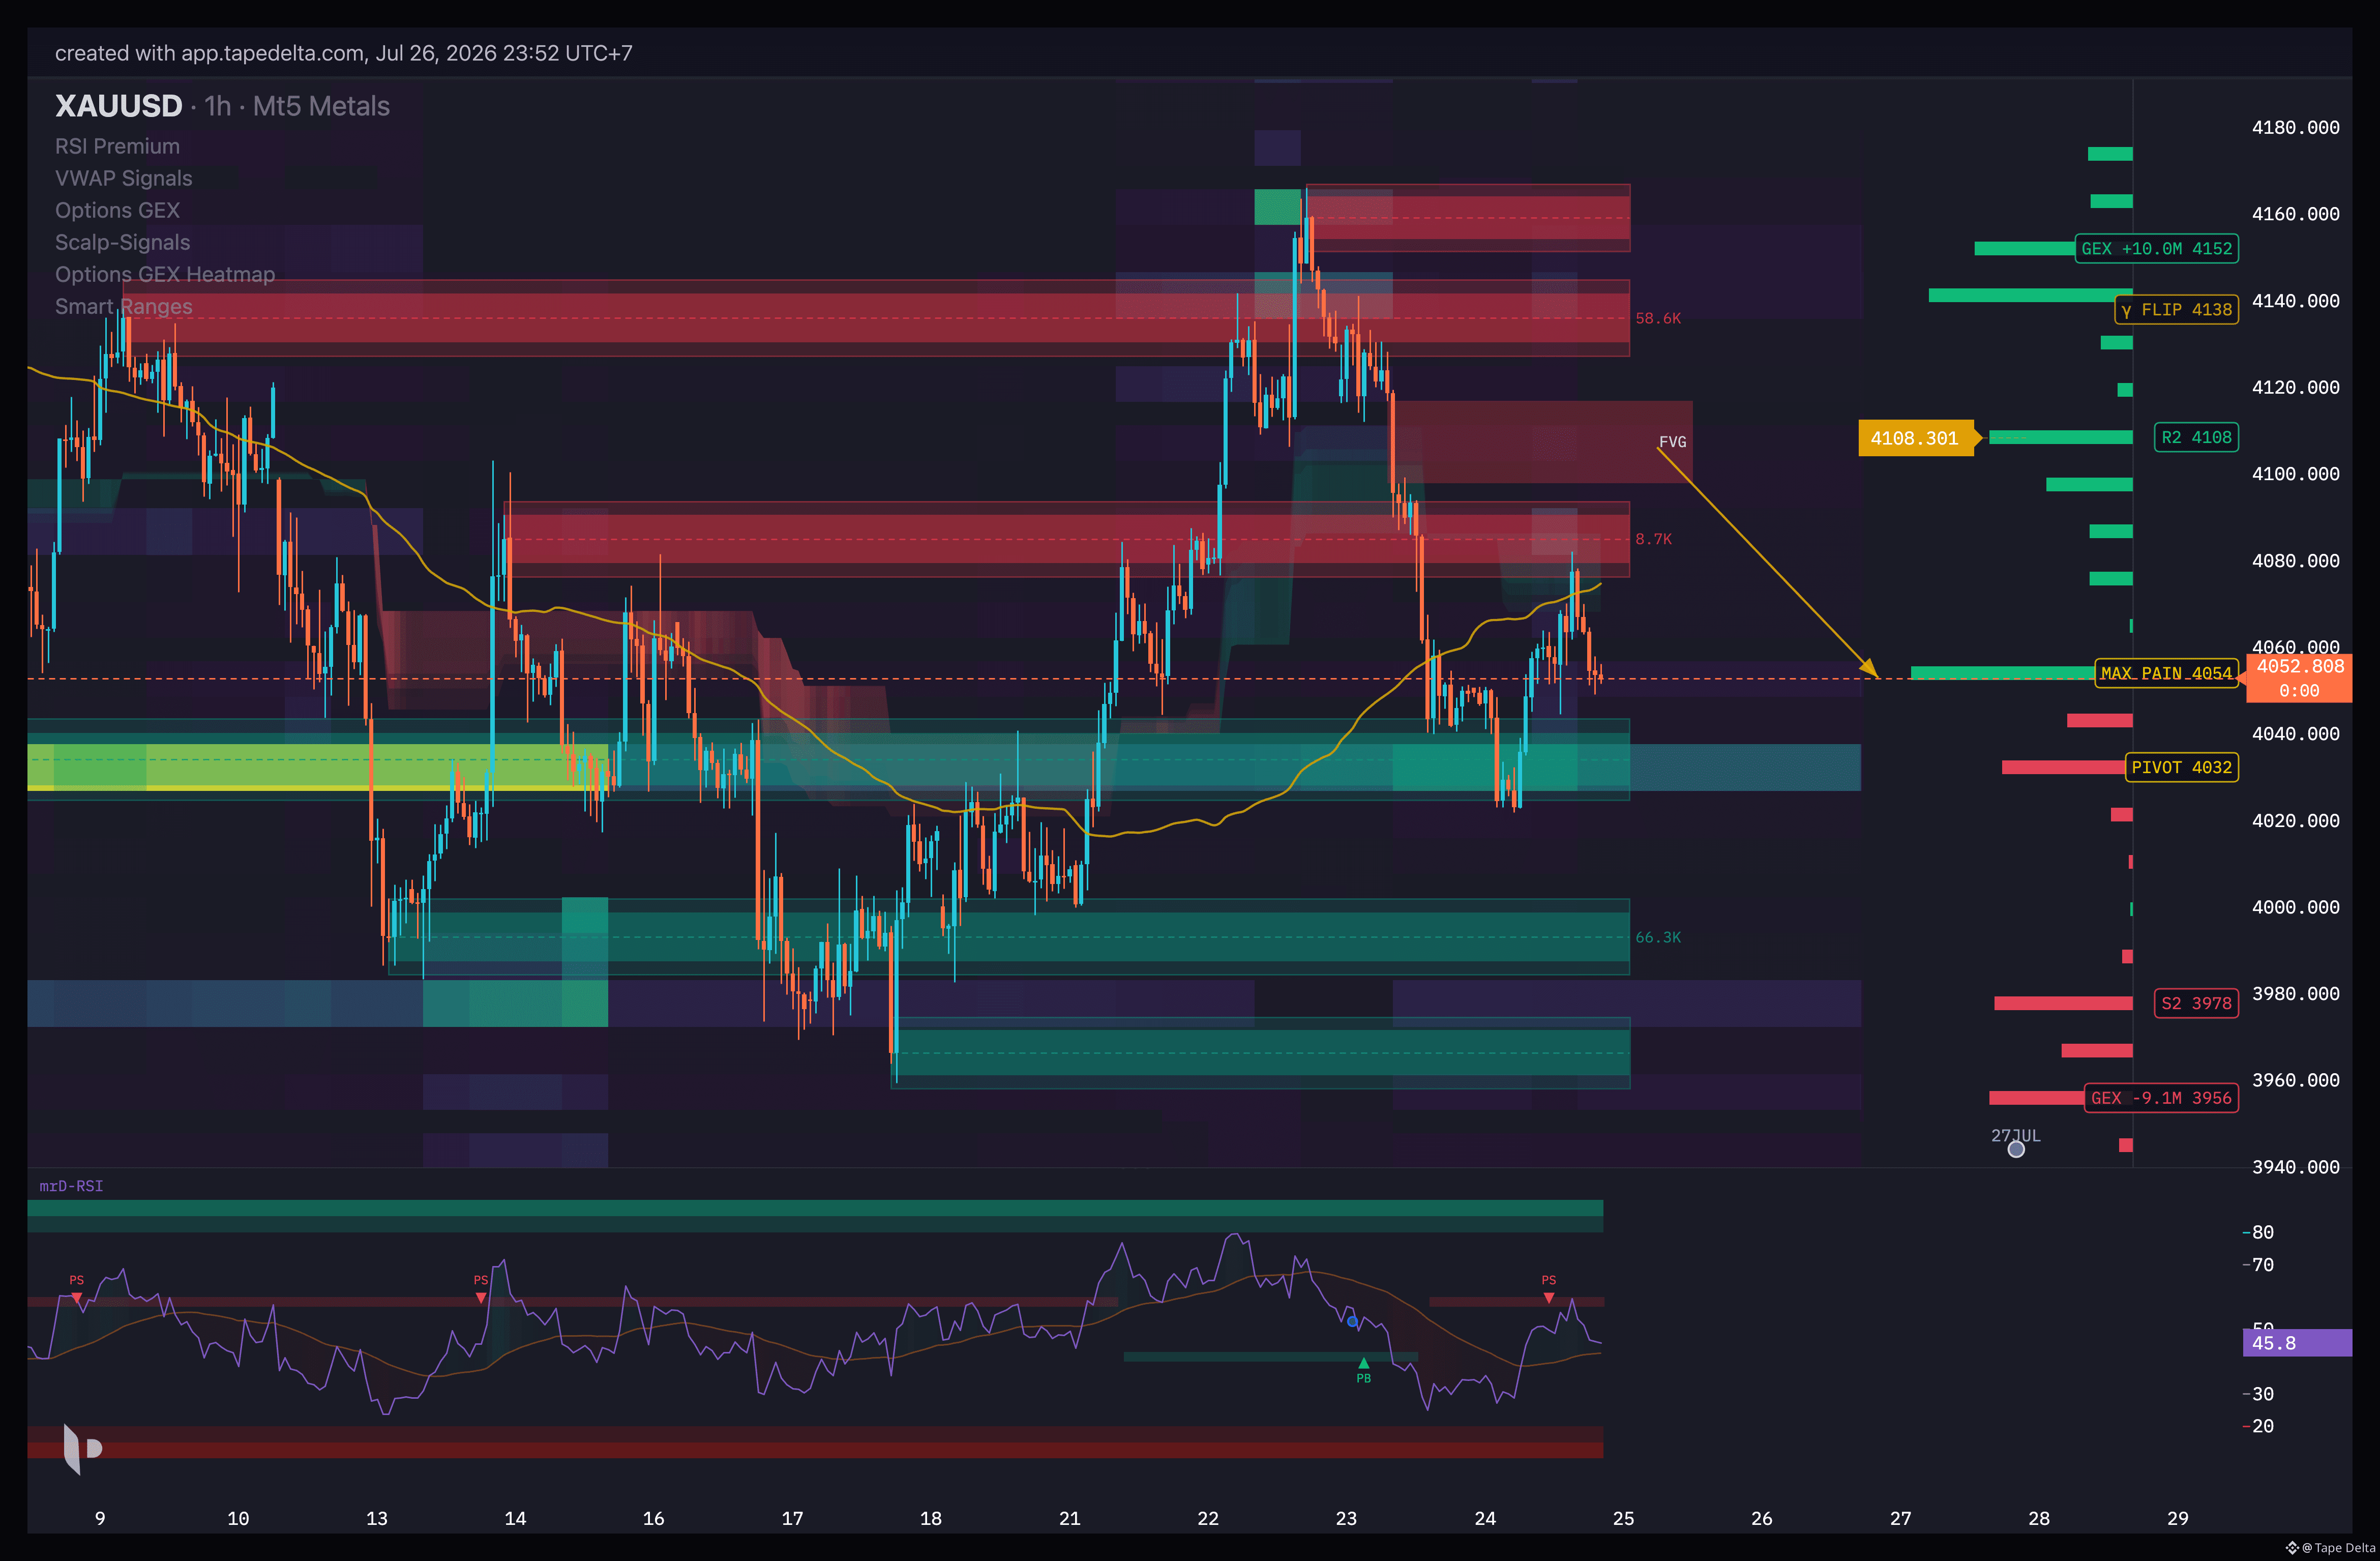Image resolution: width=2380 pixels, height=1561 pixels.
Task: Select the 27JUL circle marker
Action: (2016, 1149)
